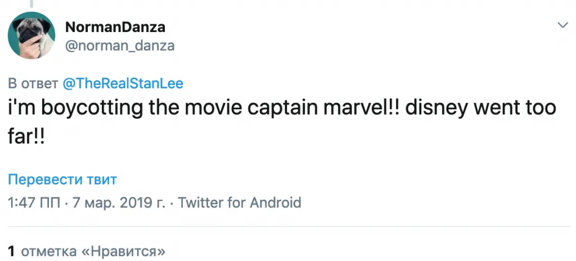
Task: Click "went too" at the first line's end
Action: click(518, 109)
